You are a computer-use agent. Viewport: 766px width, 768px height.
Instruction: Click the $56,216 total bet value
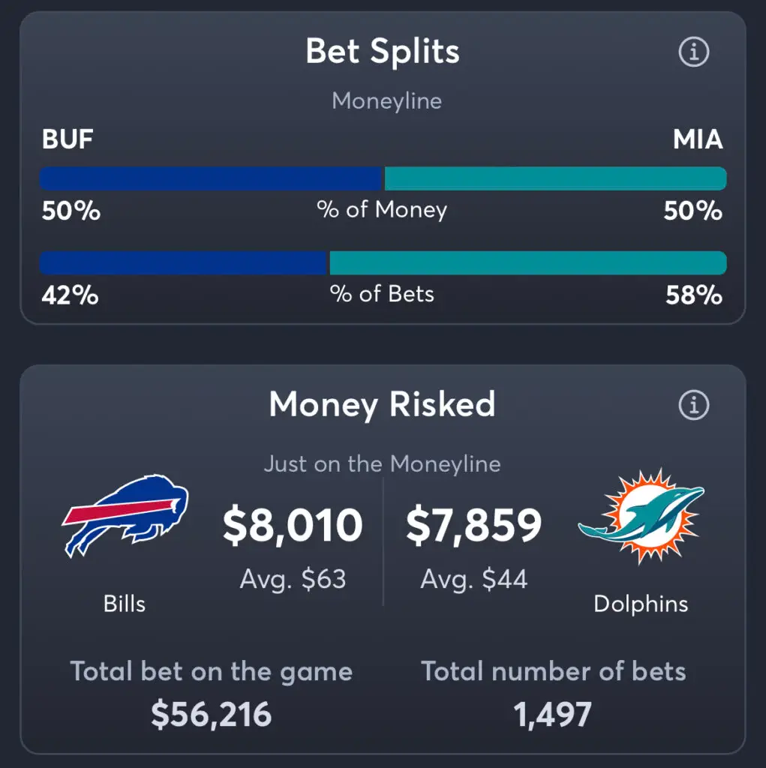pyautogui.click(x=211, y=715)
